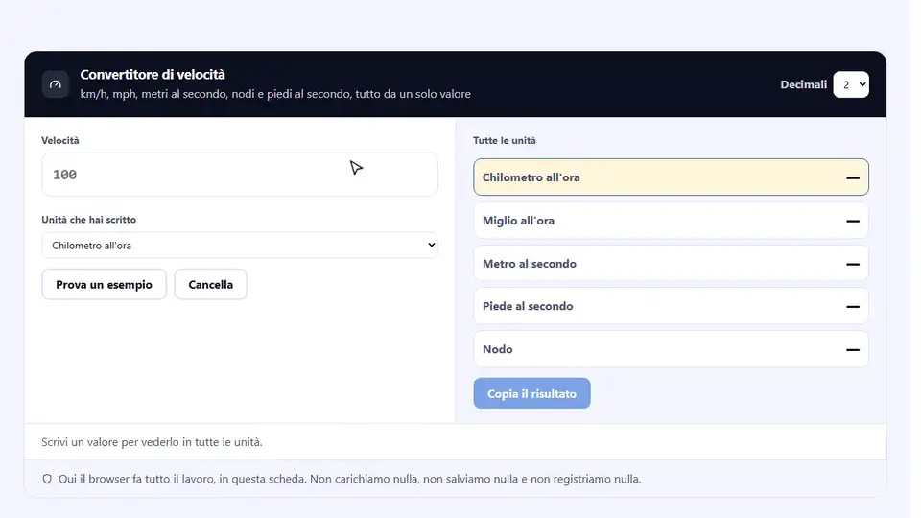
Task: Select the Metro al secondo result row
Action: (x=671, y=263)
